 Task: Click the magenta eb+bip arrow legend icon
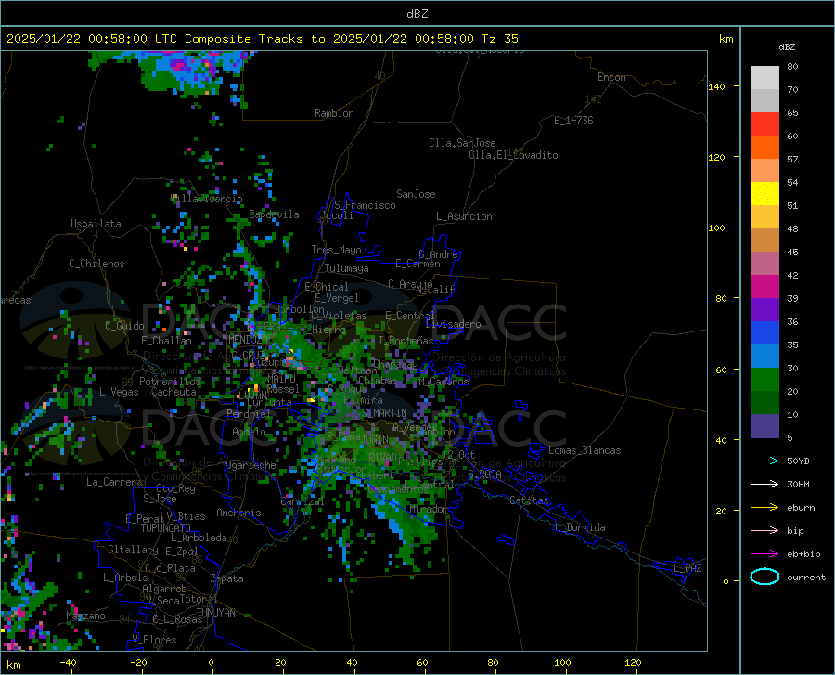click(764, 553)
